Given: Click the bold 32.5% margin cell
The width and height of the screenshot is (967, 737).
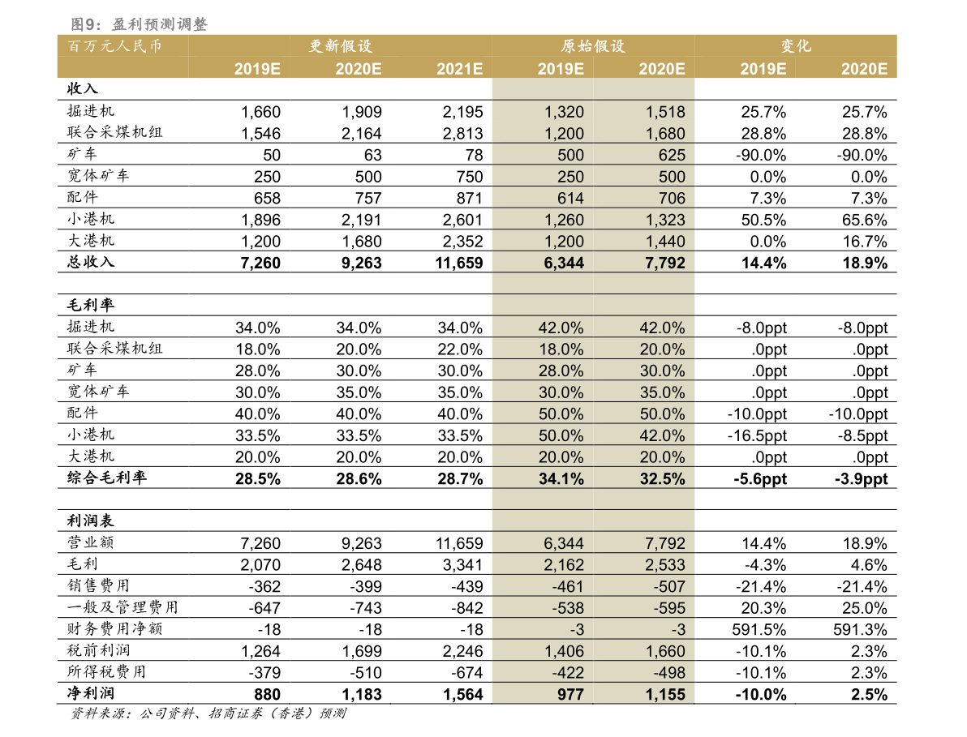Looking at the screenshot, I should pyautogui.click(x=662, y=478).
